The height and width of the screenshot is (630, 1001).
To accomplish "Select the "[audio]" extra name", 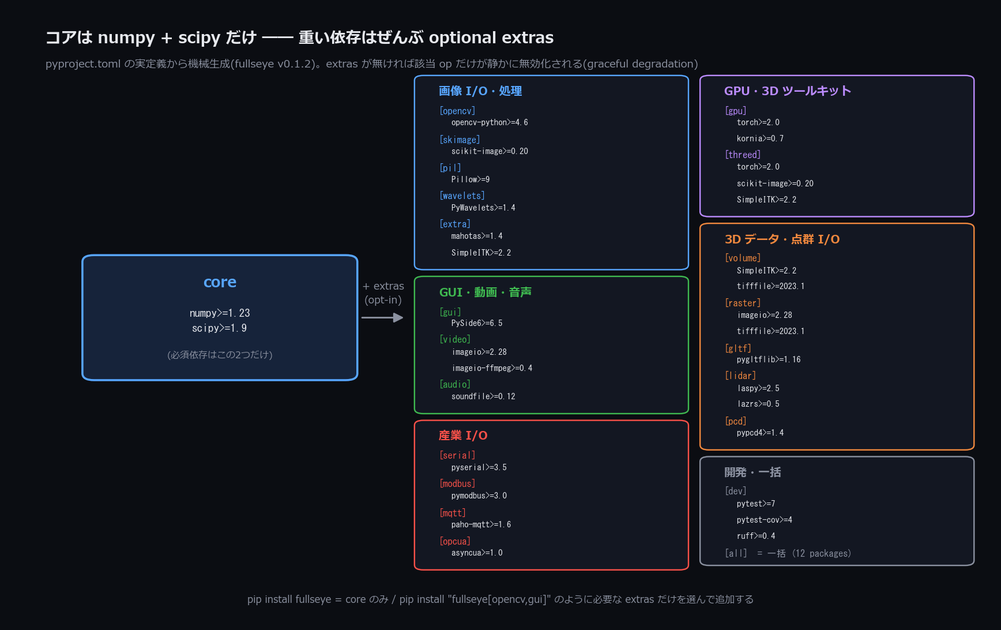I will click(x=455, y=384).
